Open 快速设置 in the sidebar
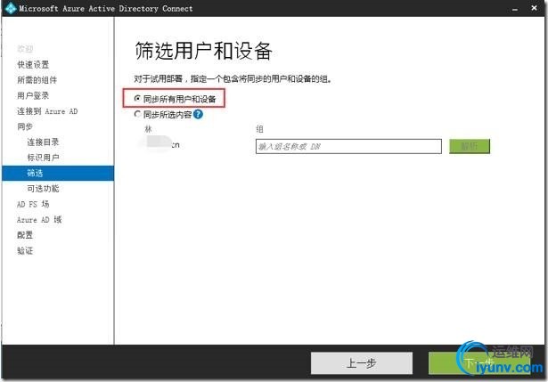Image resolution: width=548 pixels, height=382 pixels. (x=33, y=65)
